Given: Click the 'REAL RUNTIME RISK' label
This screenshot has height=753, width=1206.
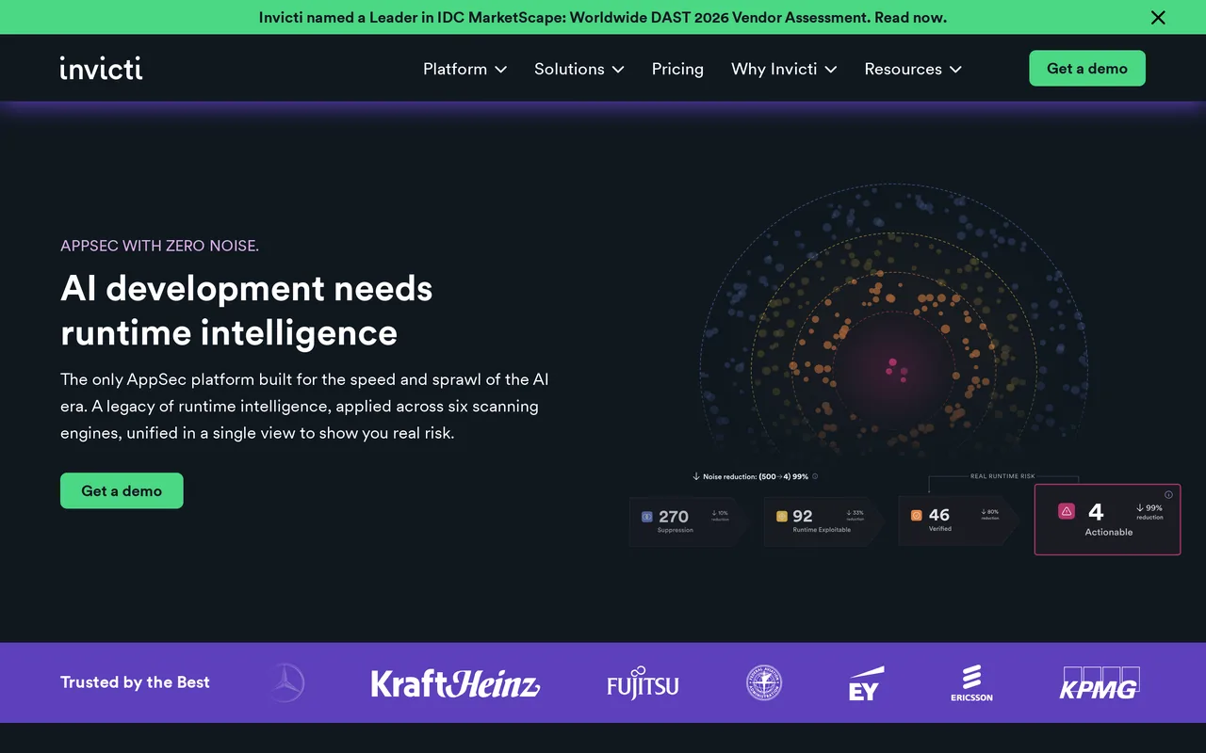Looking at the screenshot, I should (1002, 476).
